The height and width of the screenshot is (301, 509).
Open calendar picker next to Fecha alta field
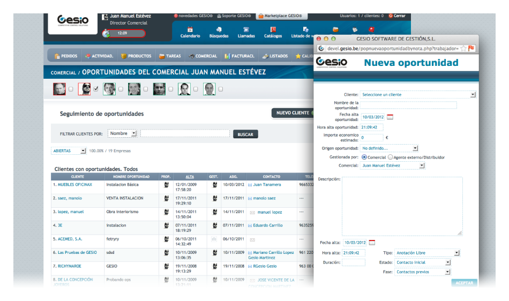tap(372, 242)
